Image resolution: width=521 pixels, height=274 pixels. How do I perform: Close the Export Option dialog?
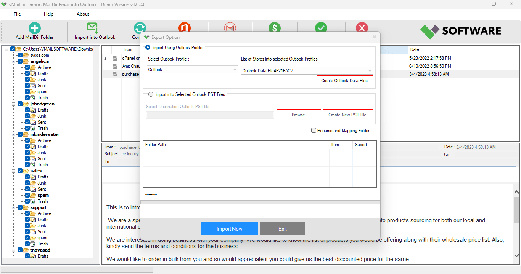[x=375, y=37]
